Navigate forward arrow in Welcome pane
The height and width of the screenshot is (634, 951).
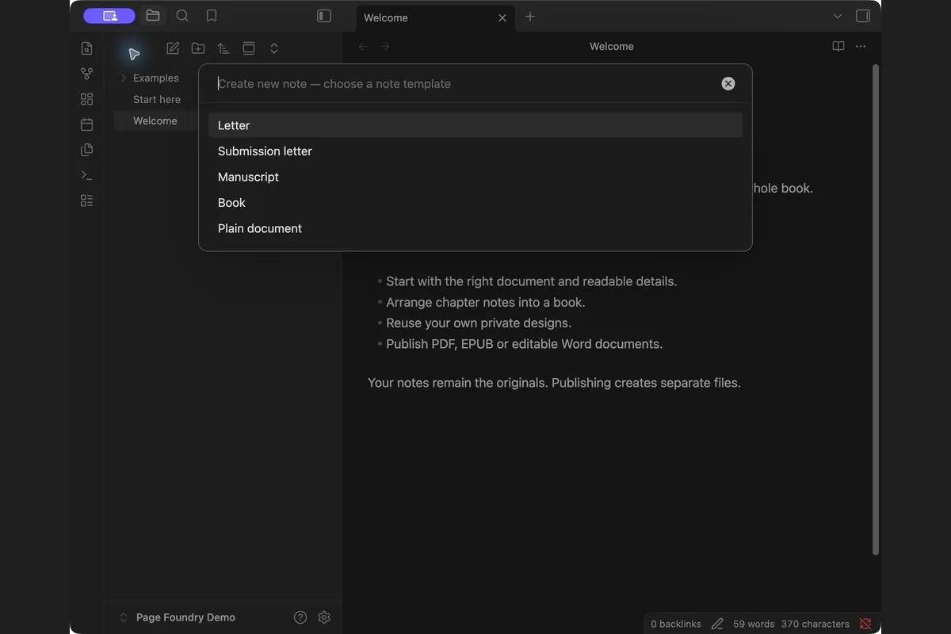coord(385,47)
